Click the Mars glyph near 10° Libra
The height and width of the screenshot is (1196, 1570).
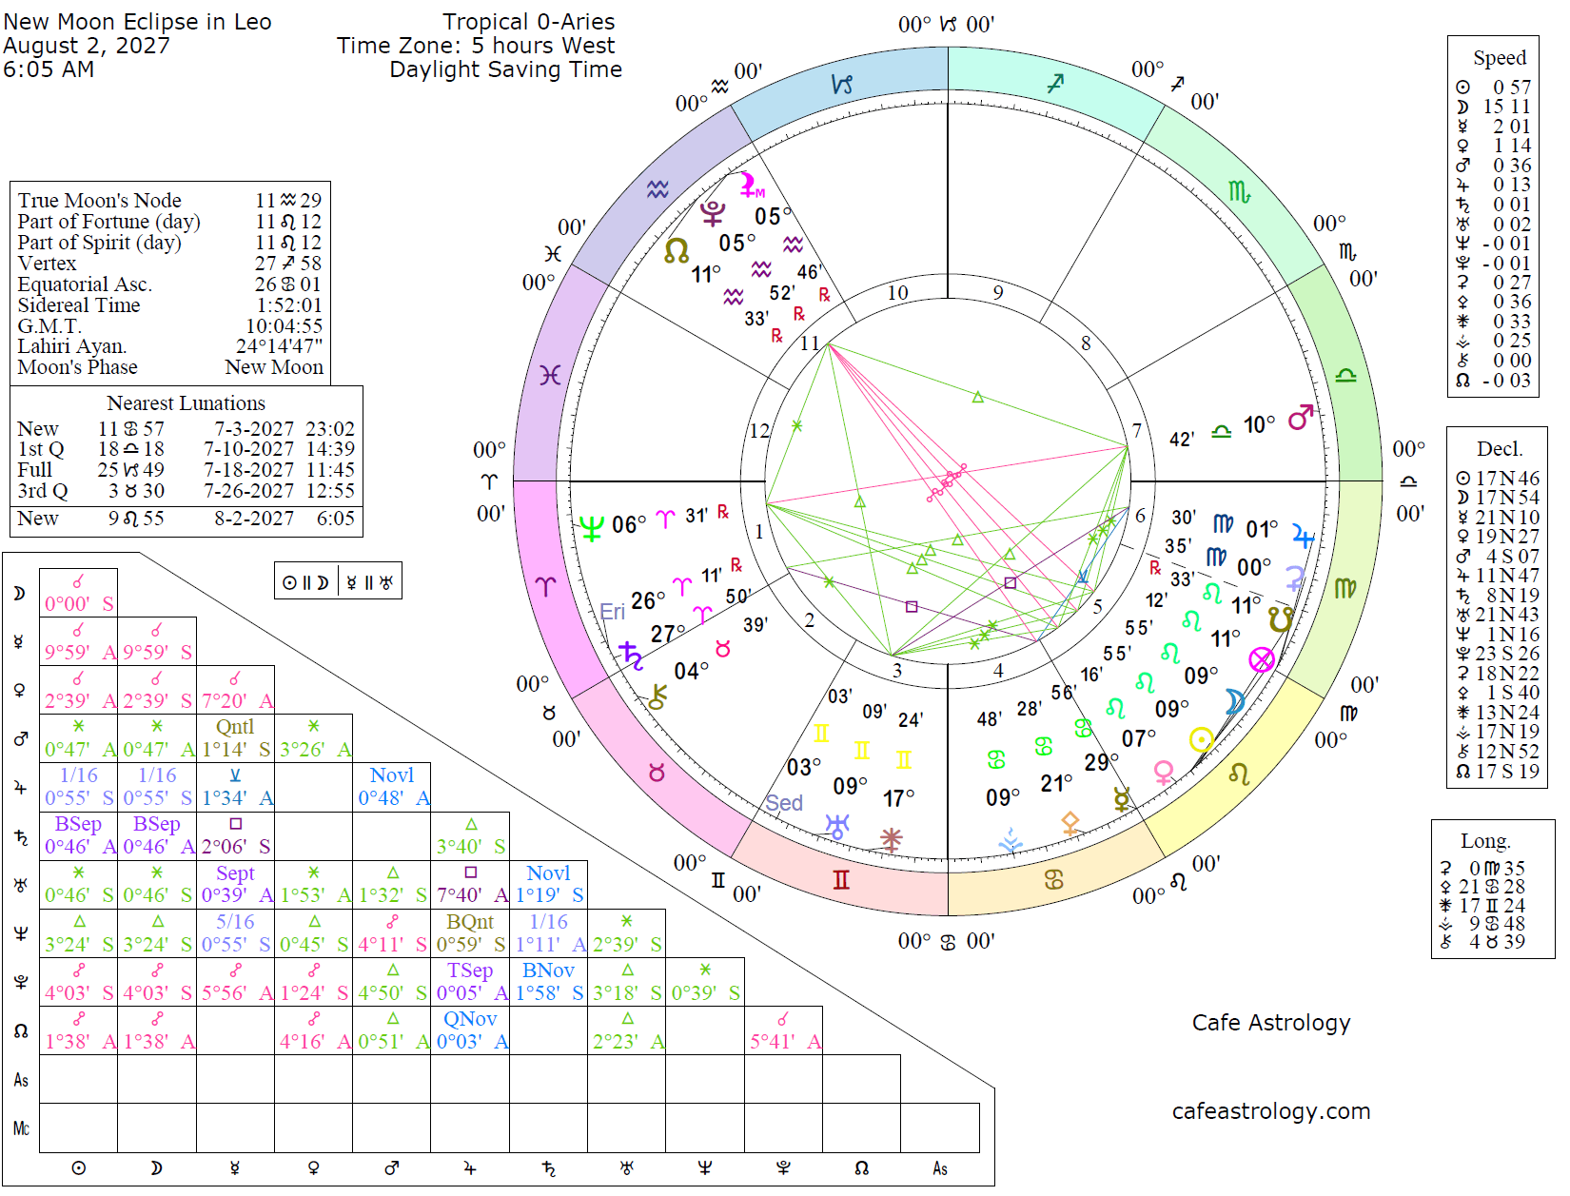coord(1301,417)
